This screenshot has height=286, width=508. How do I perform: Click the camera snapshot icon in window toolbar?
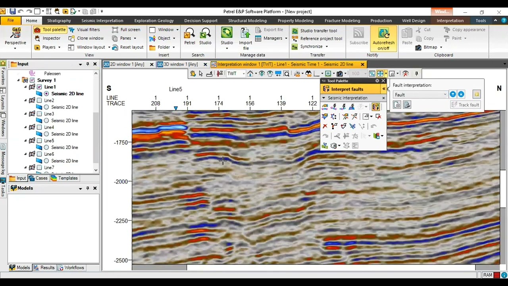point(340,73)
